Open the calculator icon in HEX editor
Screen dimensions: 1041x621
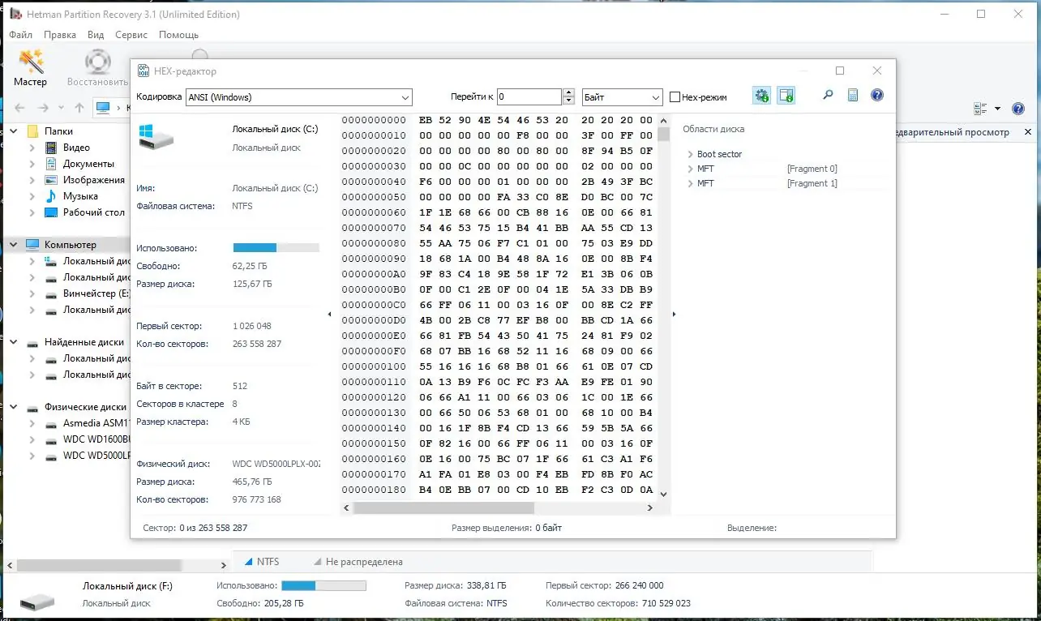(852, 96)
